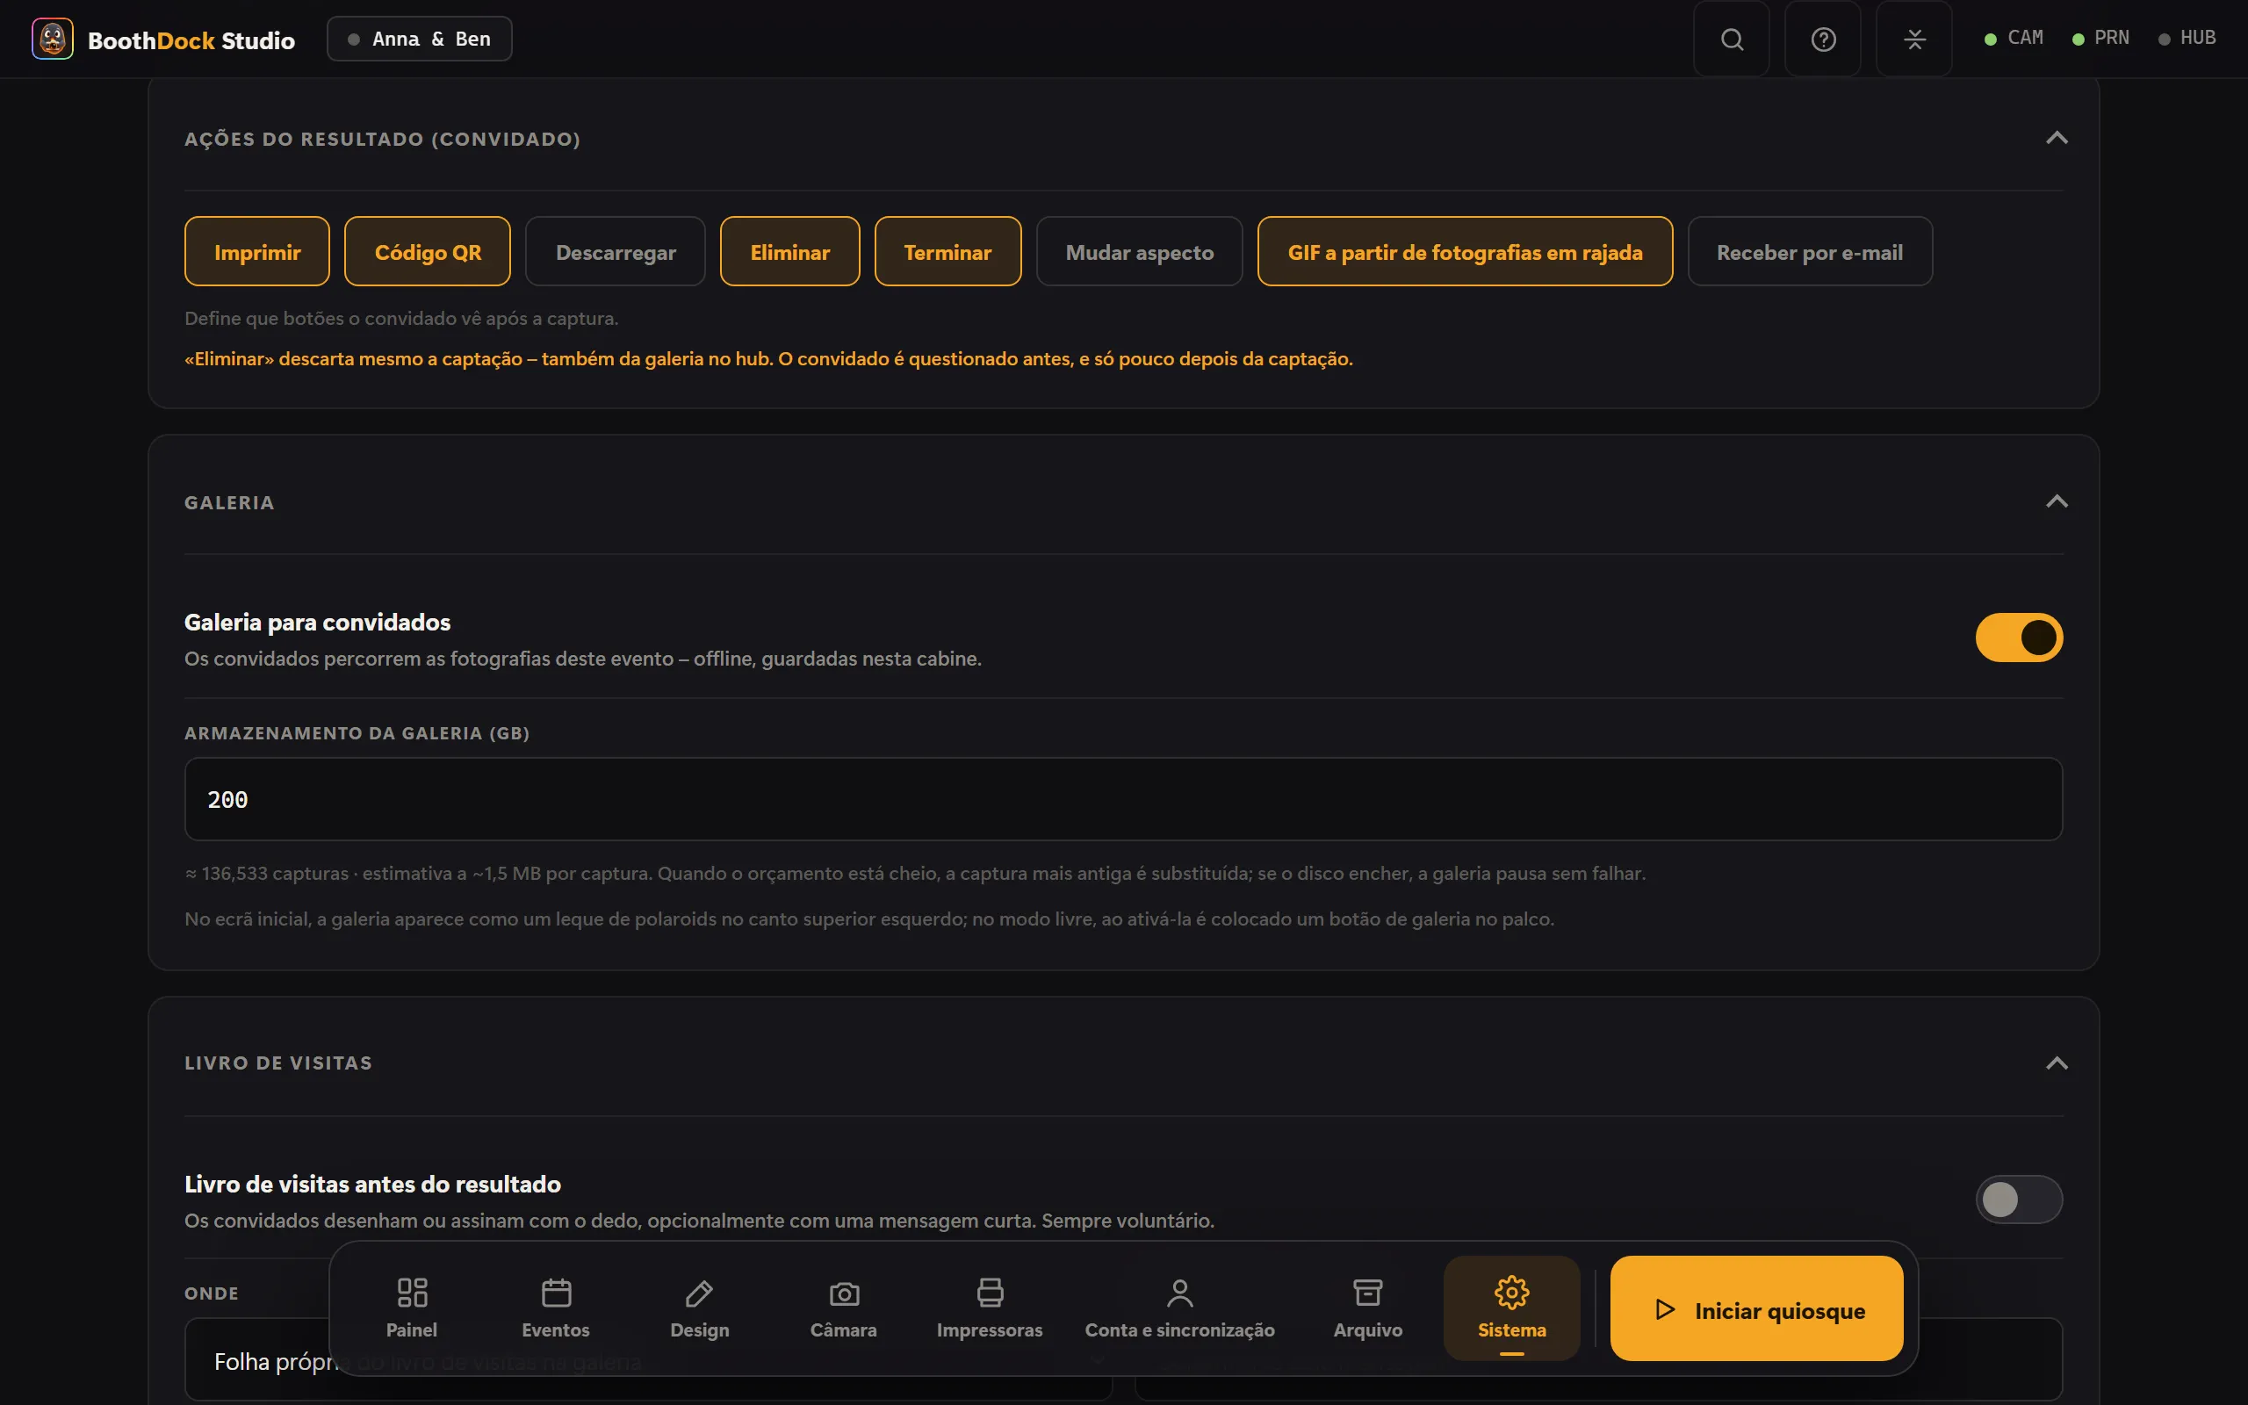The width and height of the screenshot is (2248, 1405).
Task: Open Design in the bottom dock
Action: [700, 1308]
